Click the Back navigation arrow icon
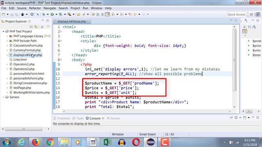 [135, 15]
